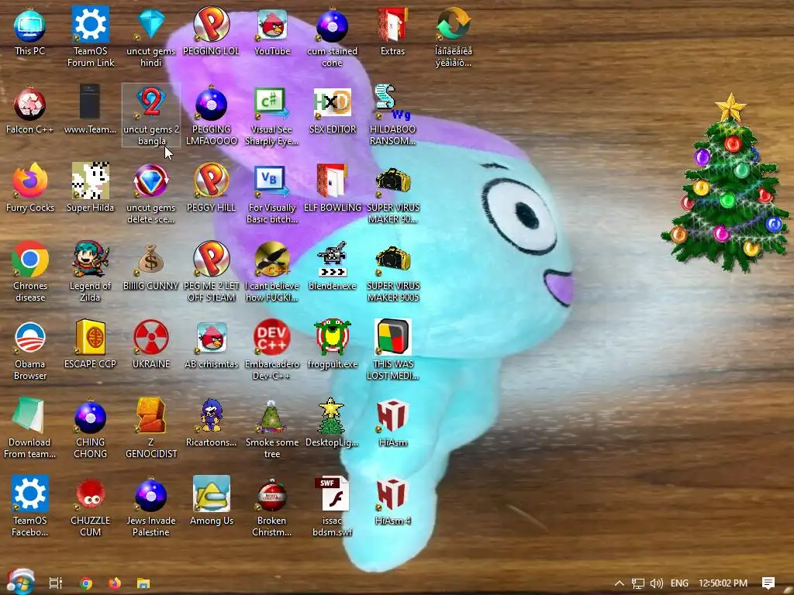Click the decorated Christmas tree desktop widget
This screenshot has height=595, width=794.
726,183
